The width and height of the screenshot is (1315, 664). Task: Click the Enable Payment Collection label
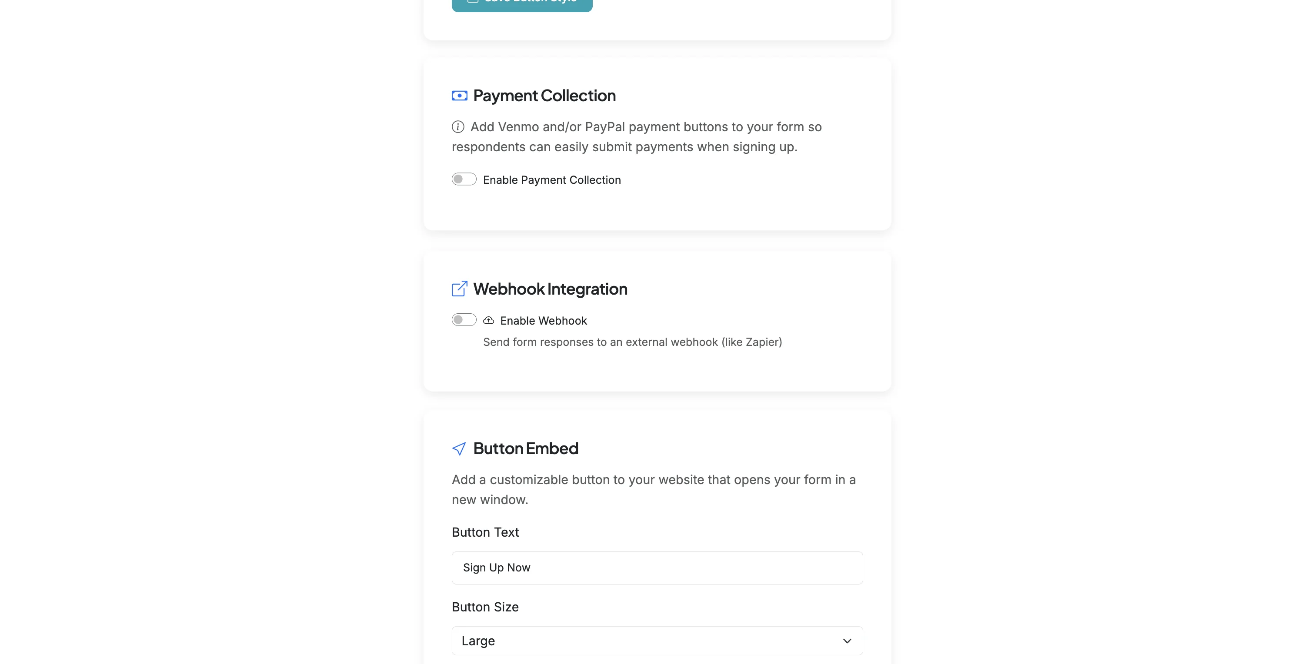pos(552,179)
